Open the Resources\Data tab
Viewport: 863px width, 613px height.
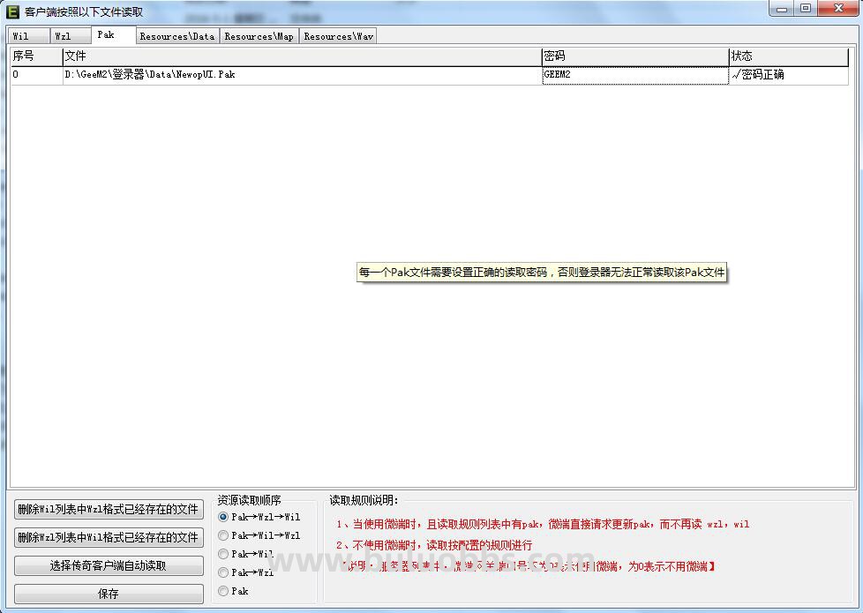tap(177, 36)
